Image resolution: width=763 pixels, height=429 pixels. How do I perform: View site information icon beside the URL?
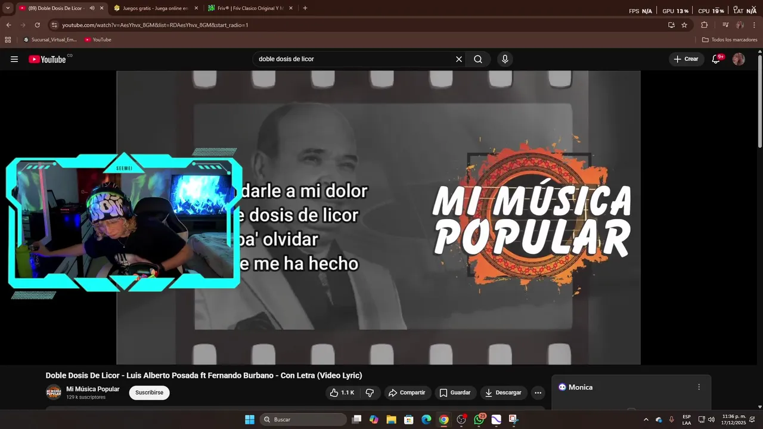[x=54, y=25]
